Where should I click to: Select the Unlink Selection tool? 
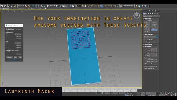(12, 6)
